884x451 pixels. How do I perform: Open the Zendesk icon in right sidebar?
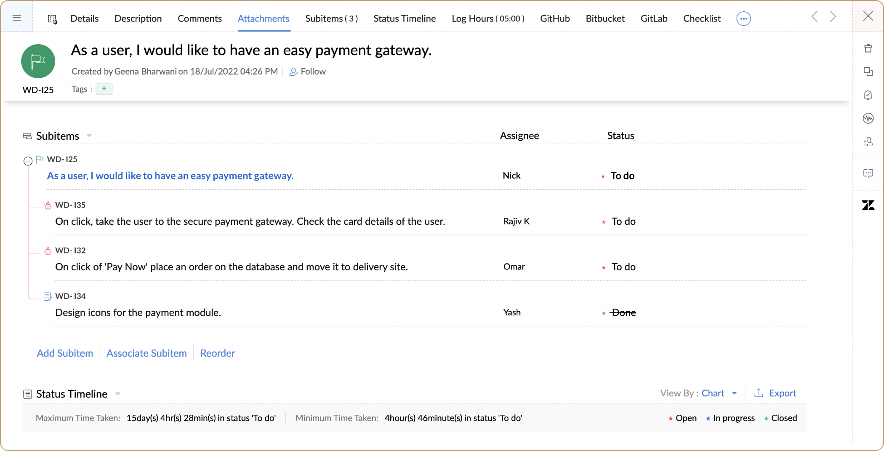click(x=868, y=205)
